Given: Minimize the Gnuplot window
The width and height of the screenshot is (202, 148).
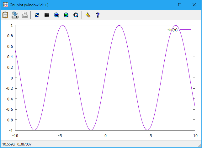Looking at the screenshot, I should point(165,5).
